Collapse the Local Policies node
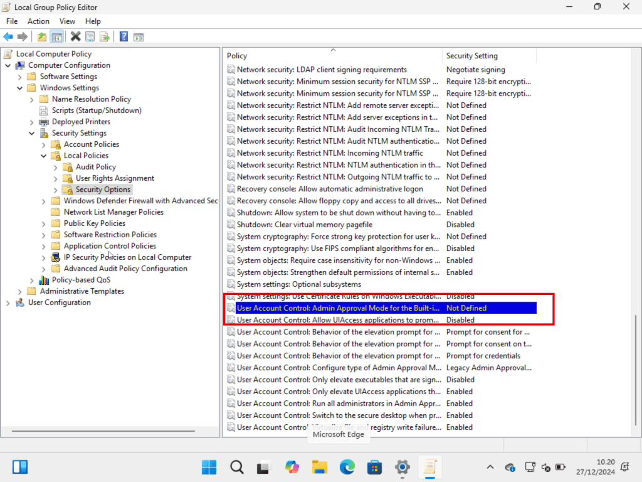 click(x=44, y=156)
